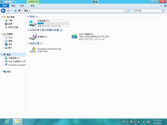
Task: Expand the 網路 tree node arrow
Action: (2, 71)
